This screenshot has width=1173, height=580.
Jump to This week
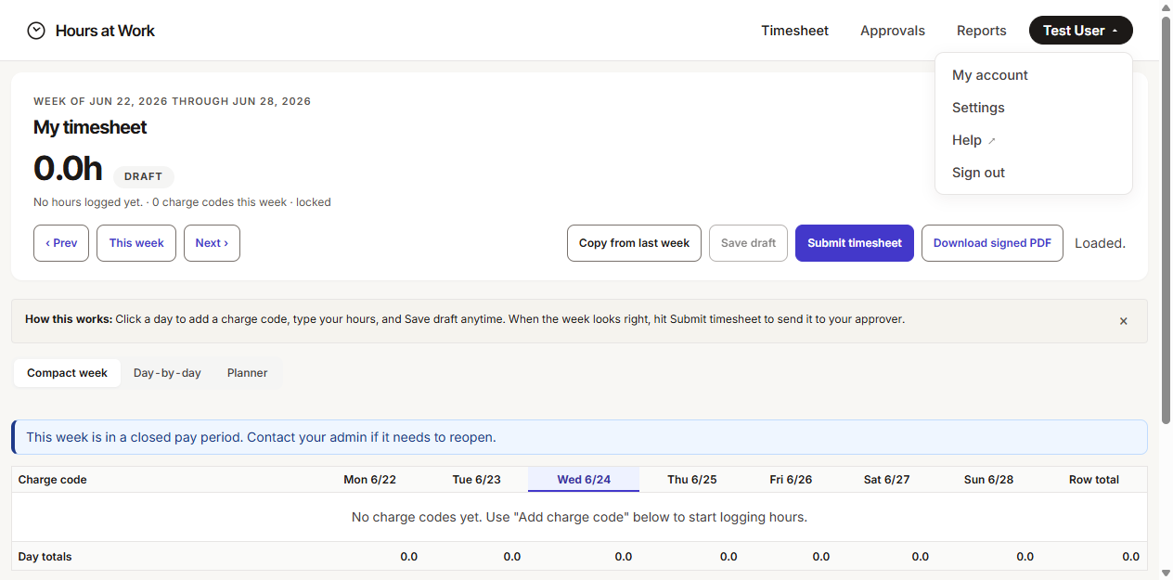click(136, 243)
